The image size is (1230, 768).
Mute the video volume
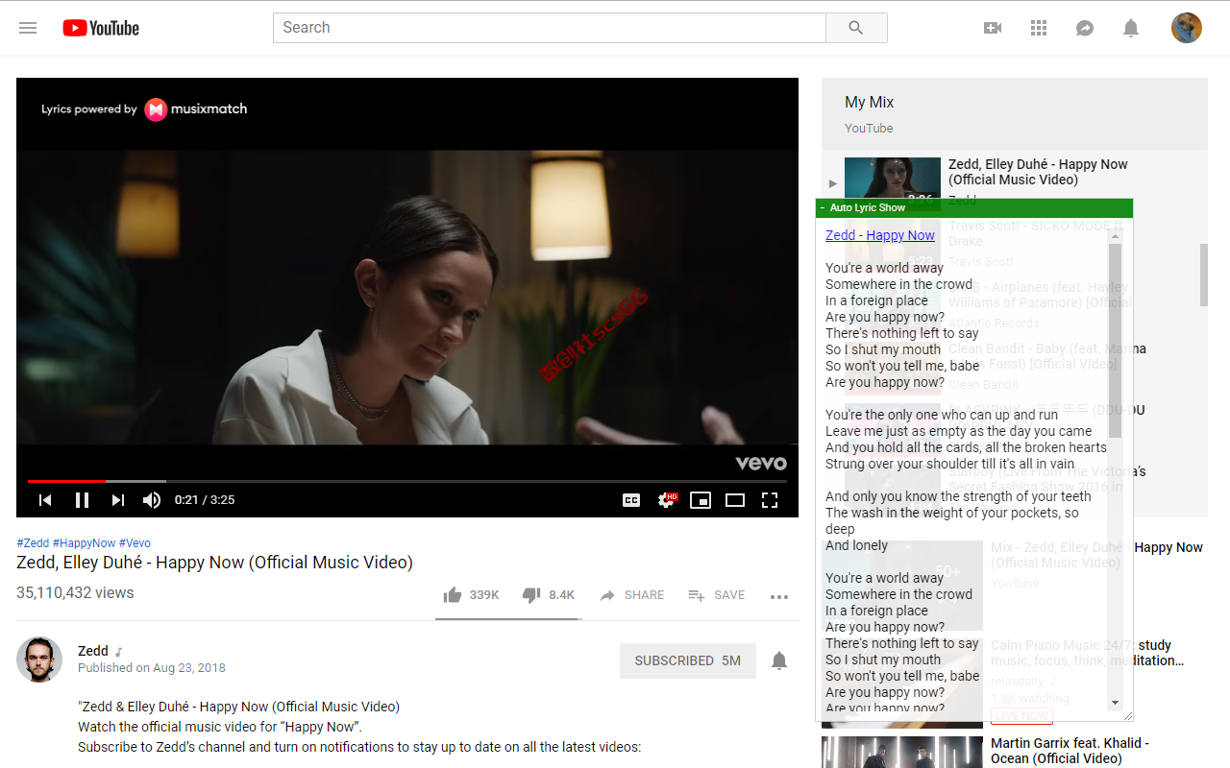click(x=152, y=500)
